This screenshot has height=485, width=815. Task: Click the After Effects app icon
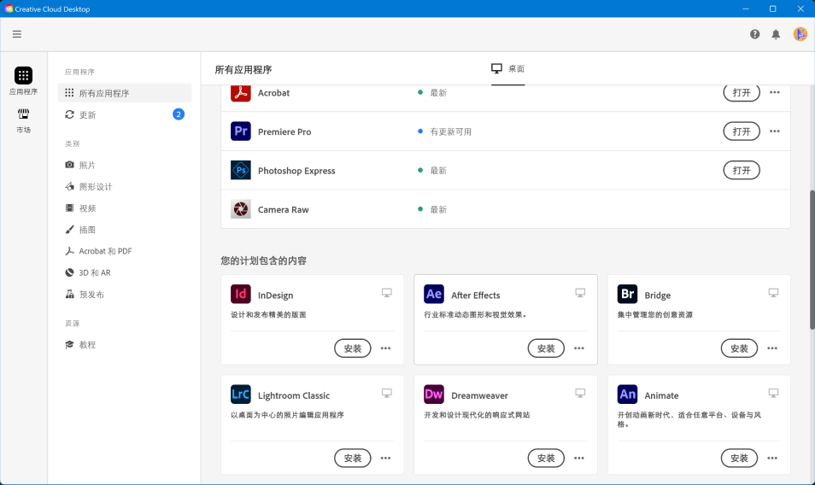point(434,295)
